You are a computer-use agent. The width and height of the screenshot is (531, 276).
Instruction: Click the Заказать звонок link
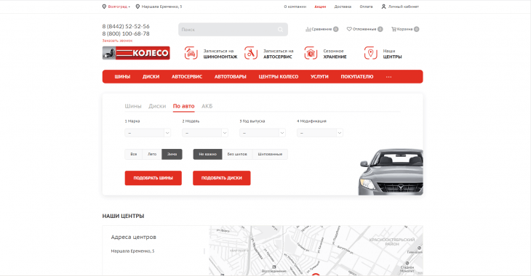click(x=117, y=41)
